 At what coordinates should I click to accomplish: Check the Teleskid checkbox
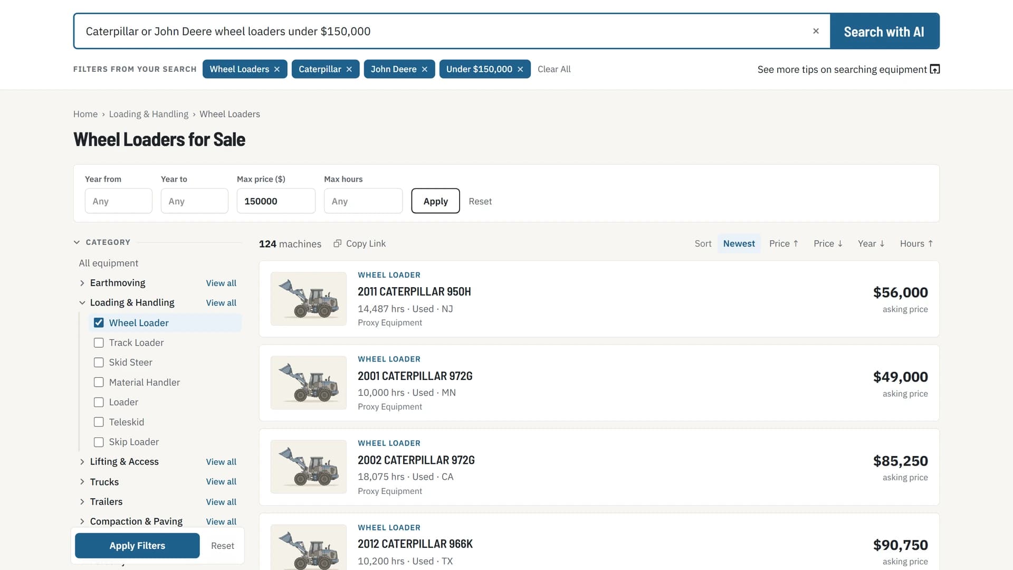pyautogui.click(x=99, y=422)
